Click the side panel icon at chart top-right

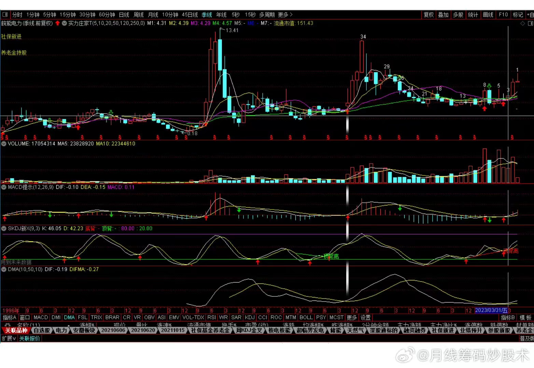pos(530,24)
